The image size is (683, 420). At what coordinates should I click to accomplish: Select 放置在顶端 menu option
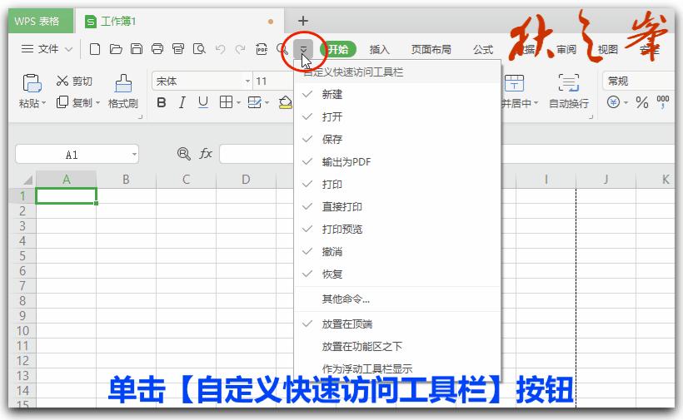click(397, 324)
